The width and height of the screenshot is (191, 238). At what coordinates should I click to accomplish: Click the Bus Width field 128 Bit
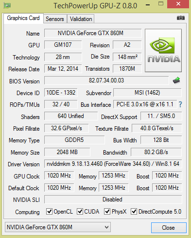[161, 140]
